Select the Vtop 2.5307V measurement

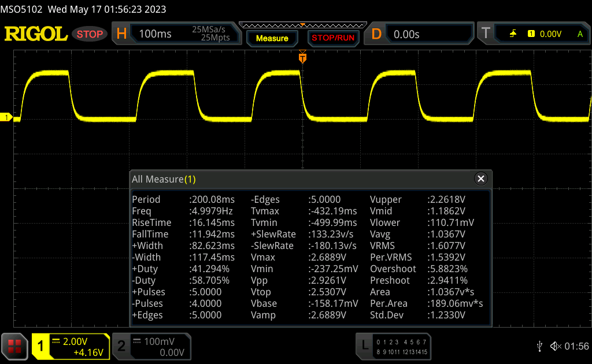(299, 292)
